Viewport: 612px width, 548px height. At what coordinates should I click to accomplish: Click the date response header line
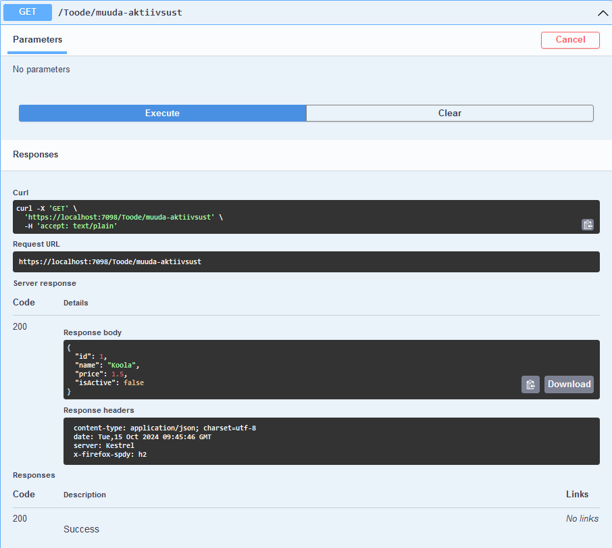(x=143, y=437)
